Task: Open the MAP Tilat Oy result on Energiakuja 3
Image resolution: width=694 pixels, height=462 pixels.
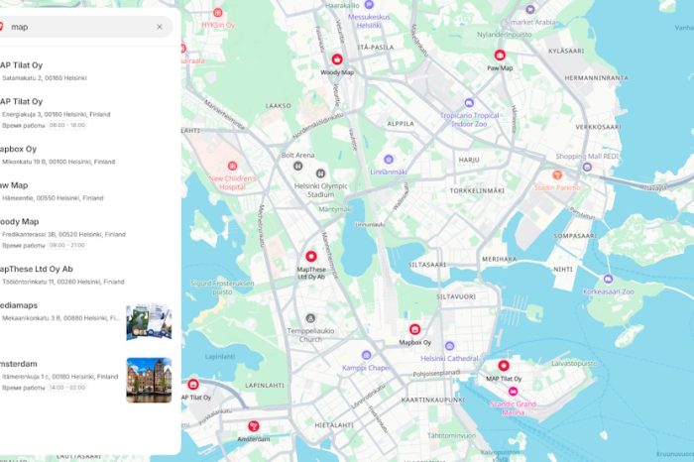Action: [86, 113]
